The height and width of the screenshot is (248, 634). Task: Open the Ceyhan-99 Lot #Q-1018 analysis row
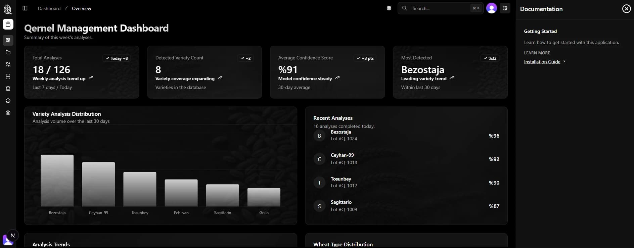pyautogui.click(x=406, y=159)
